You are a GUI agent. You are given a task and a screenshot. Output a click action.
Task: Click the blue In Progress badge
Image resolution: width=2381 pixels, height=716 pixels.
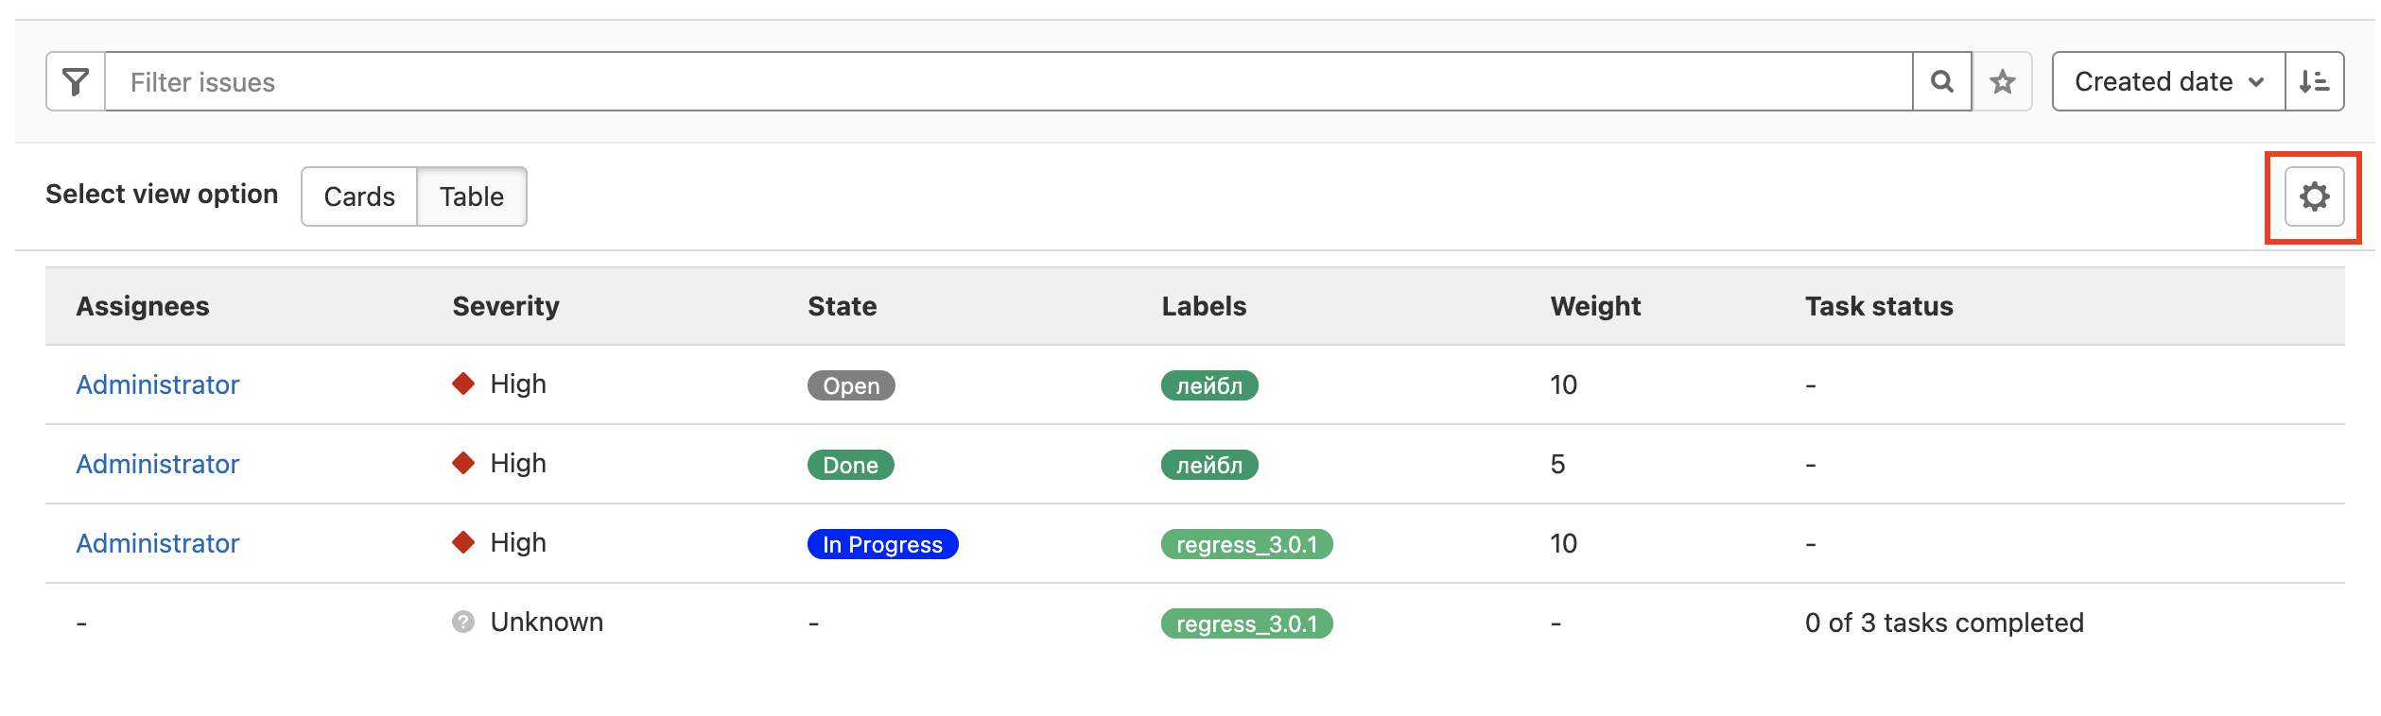coord(882,544)
